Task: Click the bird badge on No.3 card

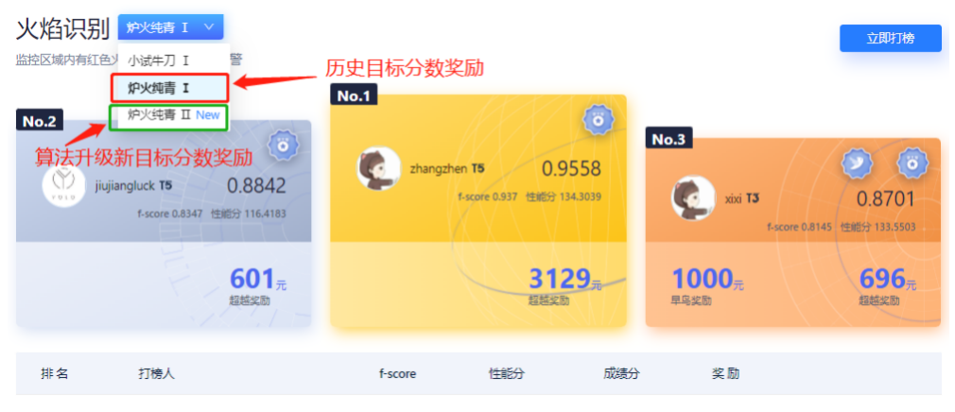Action: point(857,163)
